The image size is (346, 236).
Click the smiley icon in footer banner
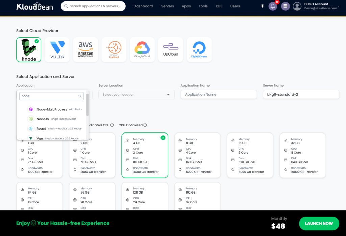click(x=33, y=223)
